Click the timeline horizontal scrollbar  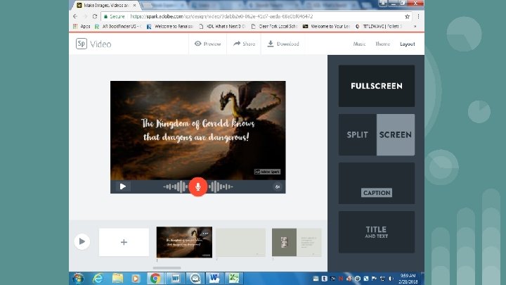pyautogui.click(x=167, y=268)
